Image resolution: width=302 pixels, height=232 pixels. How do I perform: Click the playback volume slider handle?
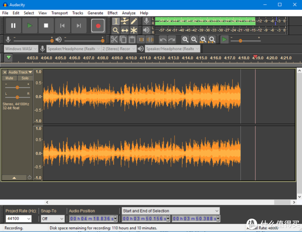point(103,41)
